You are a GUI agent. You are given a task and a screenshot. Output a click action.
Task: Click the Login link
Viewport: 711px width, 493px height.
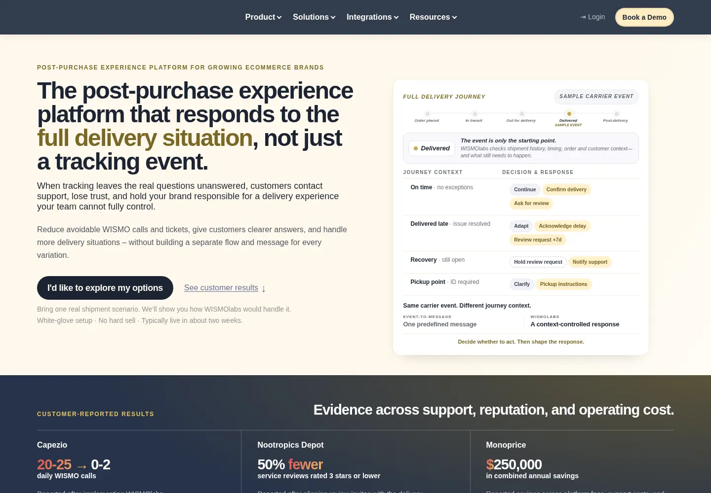[592, 17]
